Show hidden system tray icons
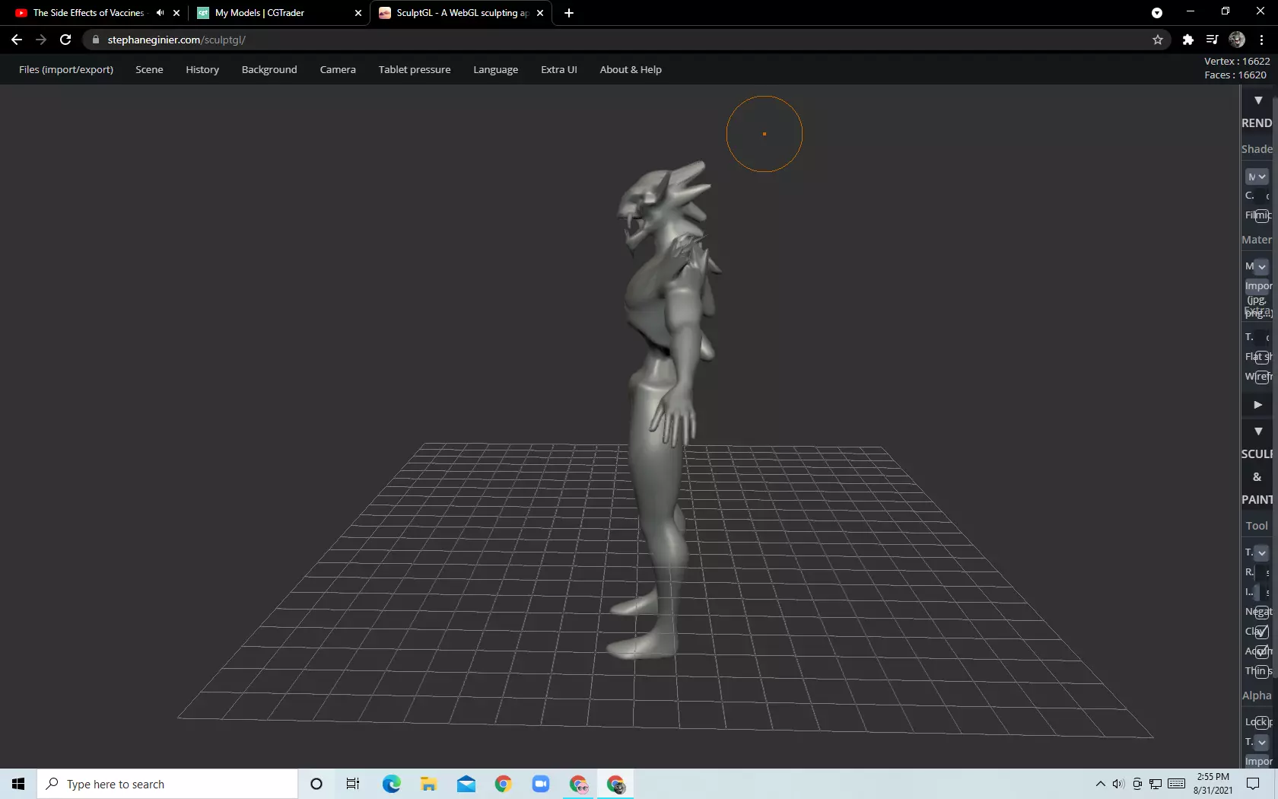Image resolution: width=1278 pixels, height=799 pixels. click(x=1100, y=784)
